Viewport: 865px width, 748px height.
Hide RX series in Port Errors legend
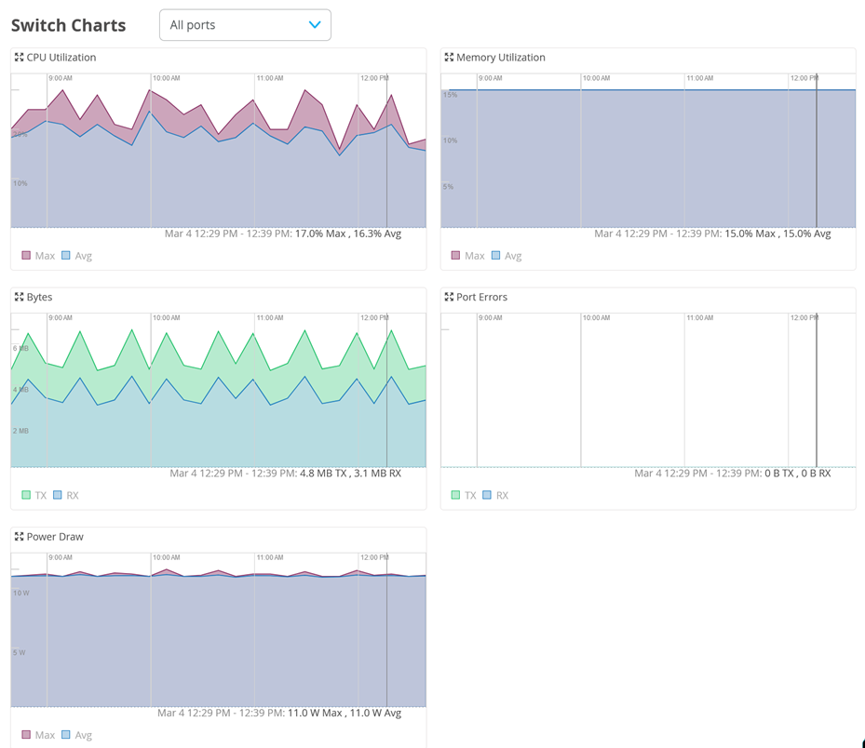494,496
